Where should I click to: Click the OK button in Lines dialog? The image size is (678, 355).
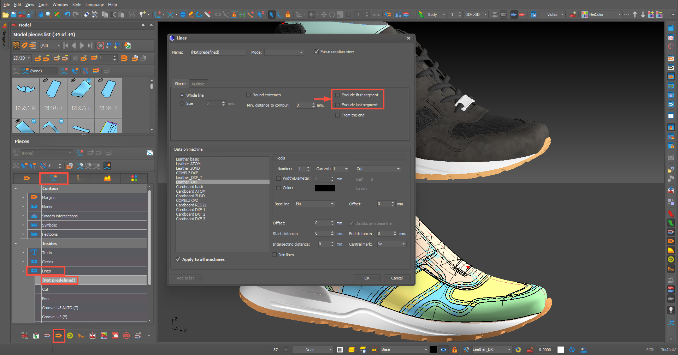(367, 278)
